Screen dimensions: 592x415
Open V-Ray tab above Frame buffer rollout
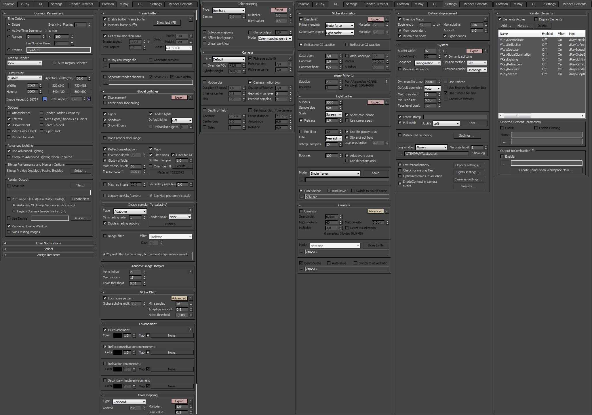point(124,4)
